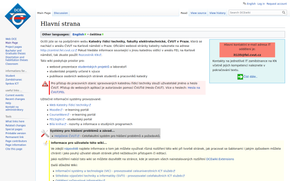
Task: Open FELSight student portal link
Action: pyautogui.click(x=57, y=119)
